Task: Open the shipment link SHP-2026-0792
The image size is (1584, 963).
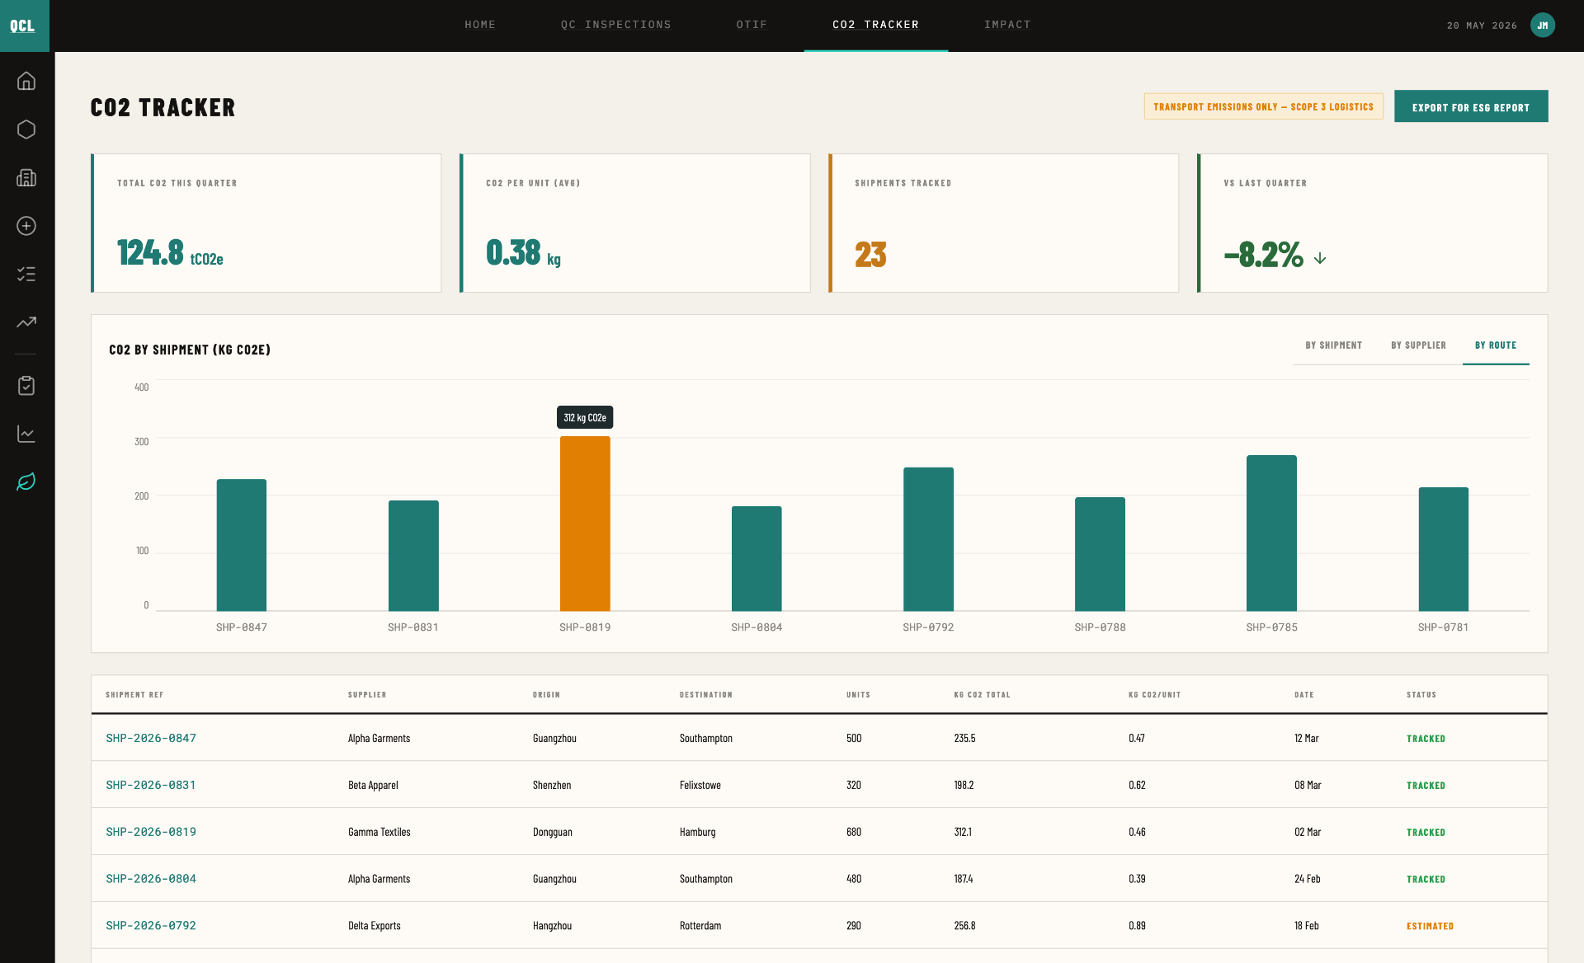Action: (151, 926)
